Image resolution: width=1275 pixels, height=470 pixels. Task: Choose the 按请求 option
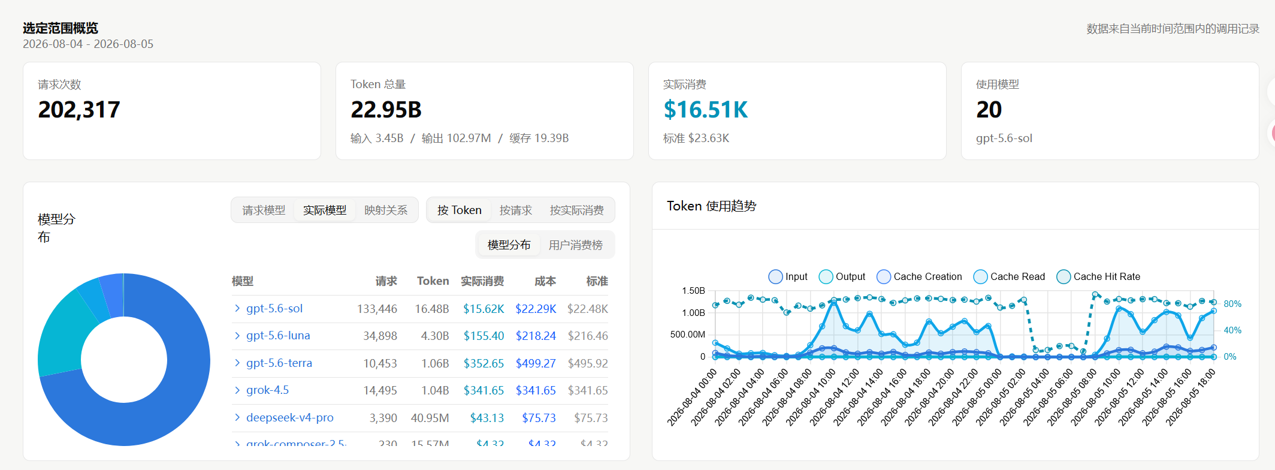(516, 210)
